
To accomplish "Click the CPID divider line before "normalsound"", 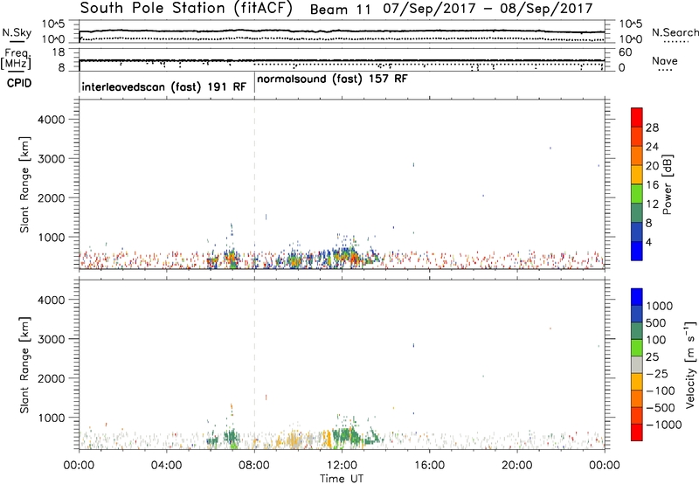I will 254,82.
